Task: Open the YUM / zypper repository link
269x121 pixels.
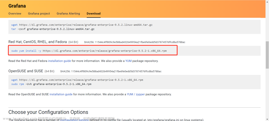Action: [x=136, y=94]
